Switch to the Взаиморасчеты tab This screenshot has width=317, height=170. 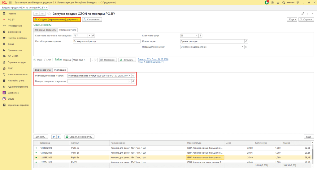pyautogui.click(x=43, y=70)
